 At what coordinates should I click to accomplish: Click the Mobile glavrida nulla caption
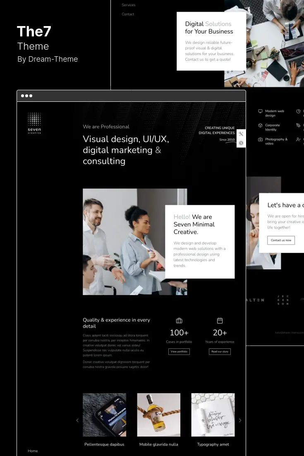(159, 444)
